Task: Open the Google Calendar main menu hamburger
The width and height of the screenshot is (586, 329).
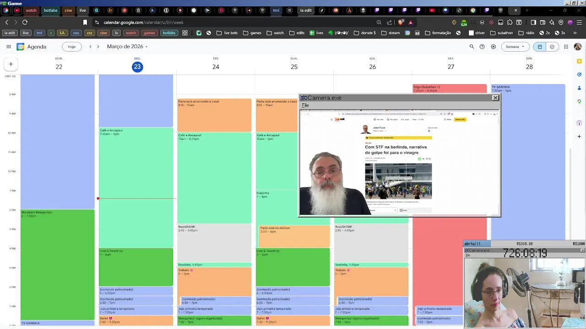Action: click(8, 47)
